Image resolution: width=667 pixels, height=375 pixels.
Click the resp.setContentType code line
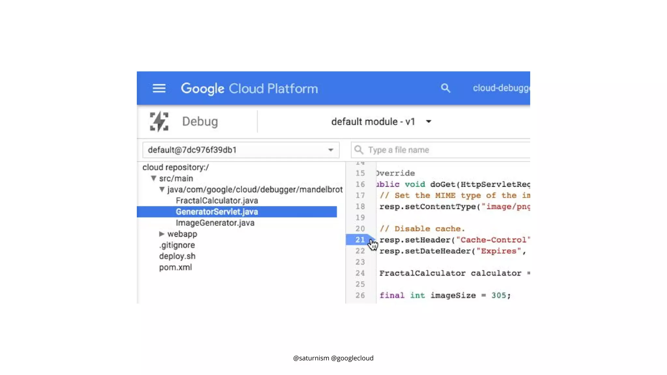tap(455, 207)
